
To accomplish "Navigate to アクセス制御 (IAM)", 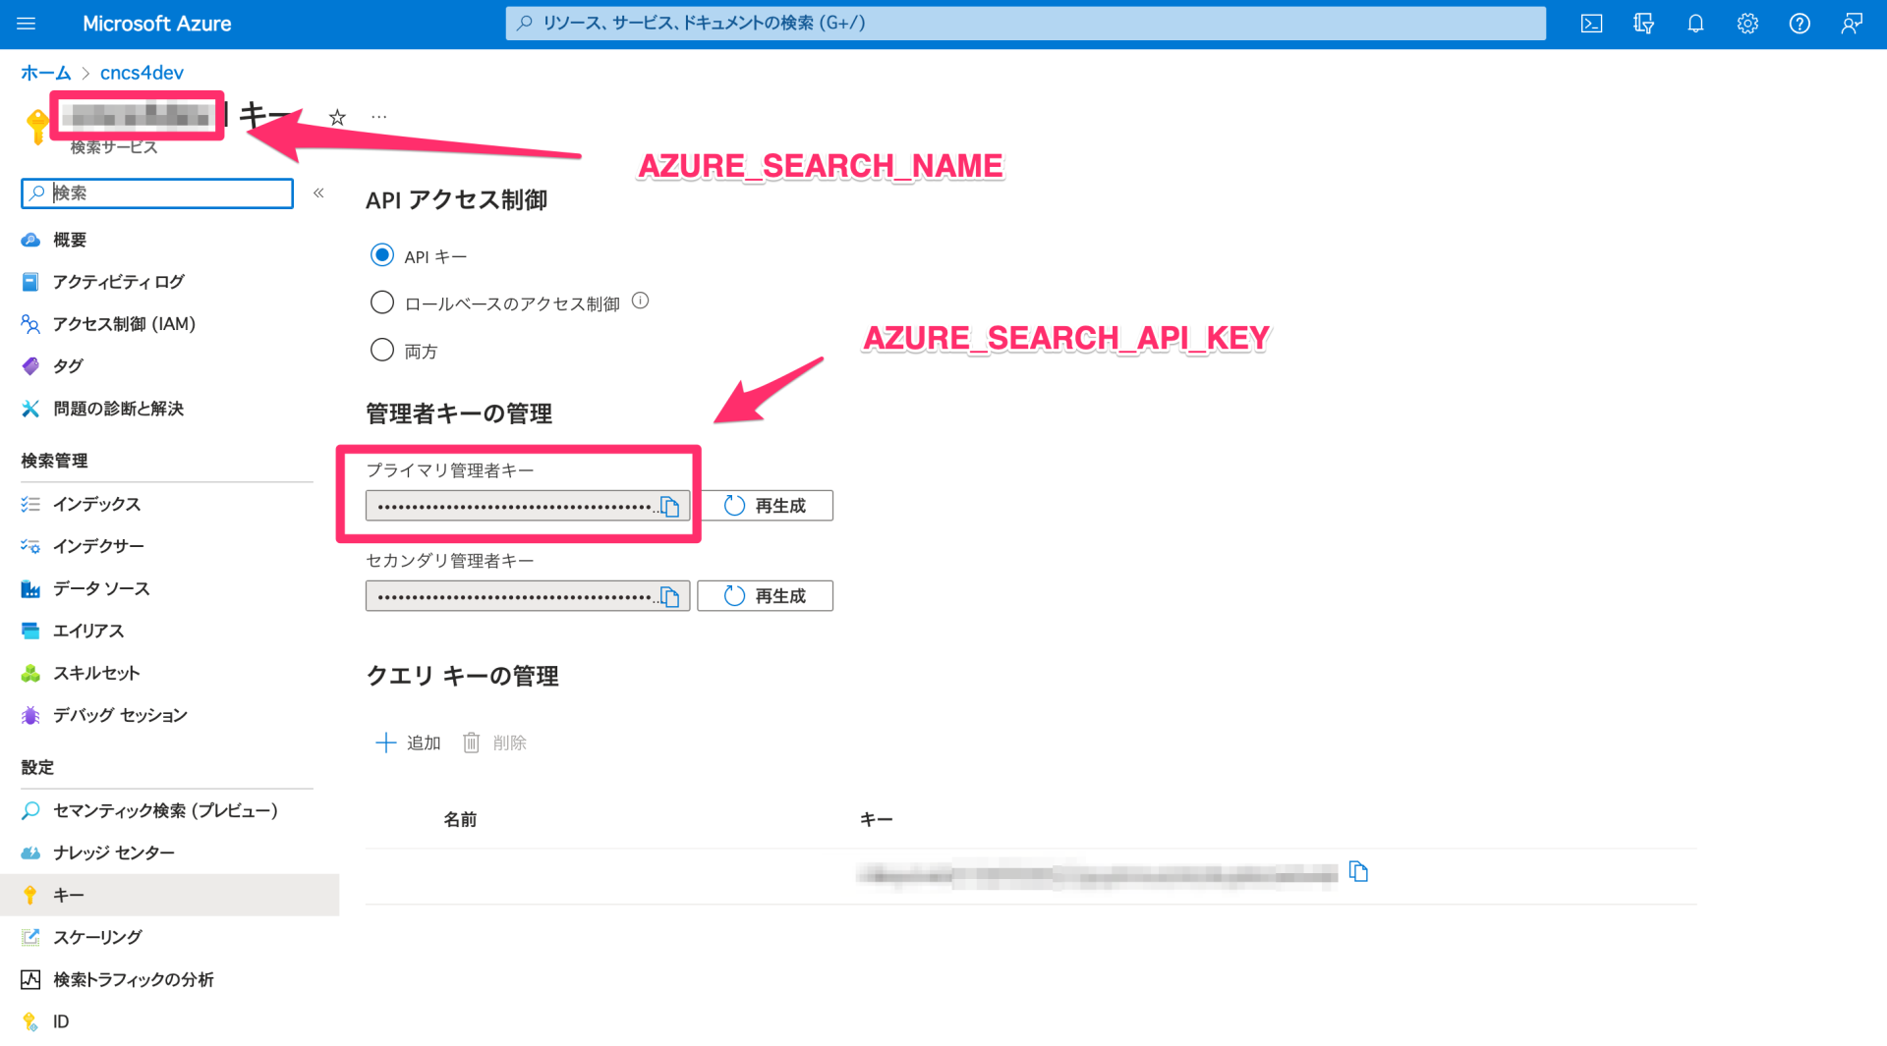I will pyautogui.click(x=125, y=324).
